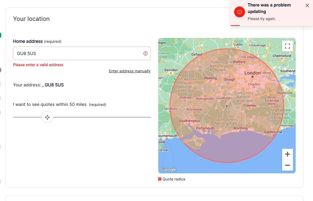Click the Google logo on the map
The image size is (313, 201).
click(169, 170)
